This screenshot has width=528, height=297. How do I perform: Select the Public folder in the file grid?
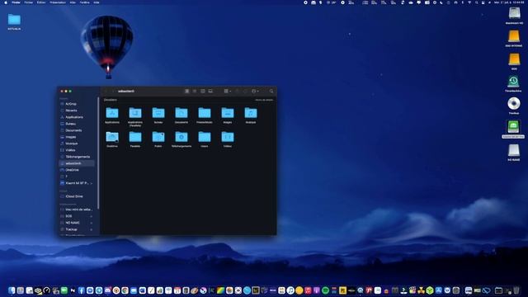tap(158, 139)
